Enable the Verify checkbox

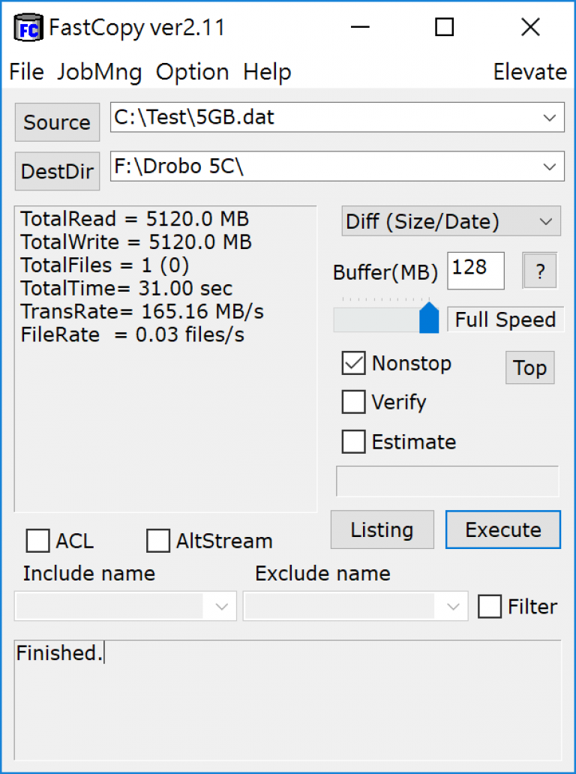click(353, 402)
